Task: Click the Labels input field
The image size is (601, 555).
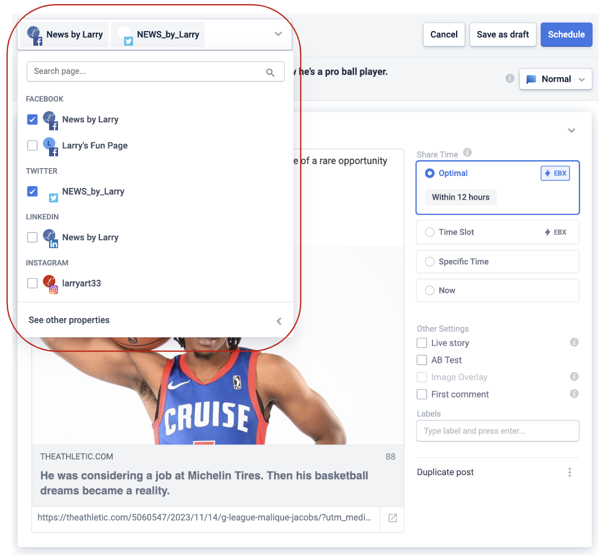Action: [497, 431]
